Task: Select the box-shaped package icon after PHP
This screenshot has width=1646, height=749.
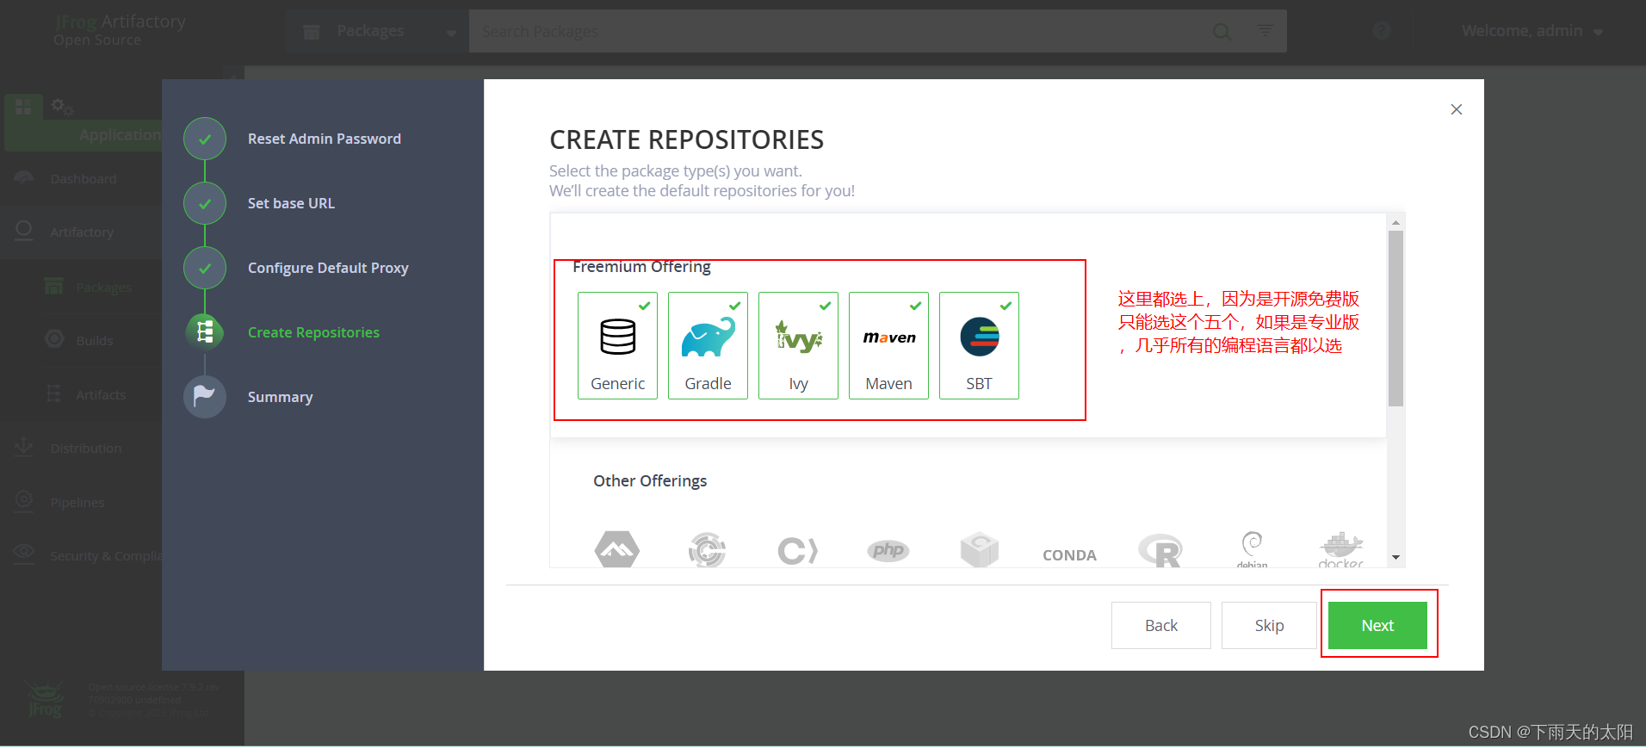Action: [x=980, y=550]
